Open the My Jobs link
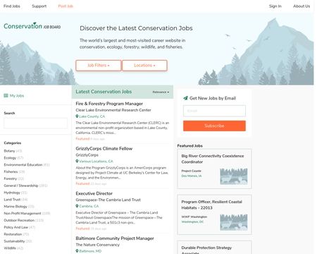 point(17,96)
